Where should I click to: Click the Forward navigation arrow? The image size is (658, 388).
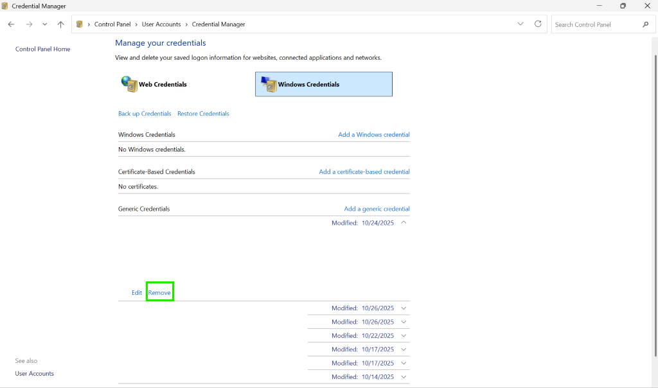click(x=29, y=24)
